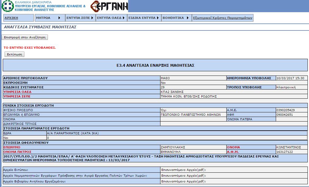Image resolution: width=309 pixels, height=187 pixels.
Task: Select Αρχείο Νομιμοποιητικών Εγγράφων Πρόσβασης label
Action: point(75,176)
